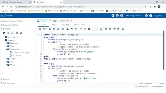Run the program with the running-man icon
Screen dimensions: 166x93
40,29
